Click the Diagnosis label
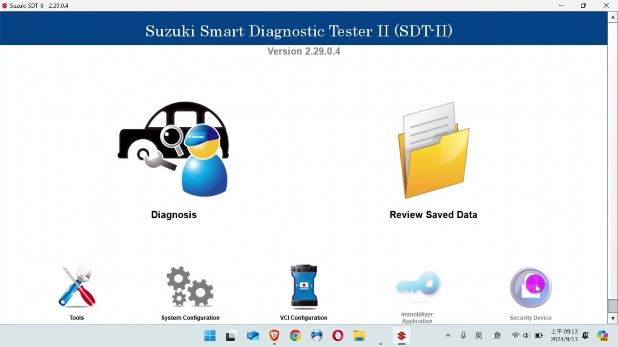This screenshot has height=347, width=618. point(174,215)
